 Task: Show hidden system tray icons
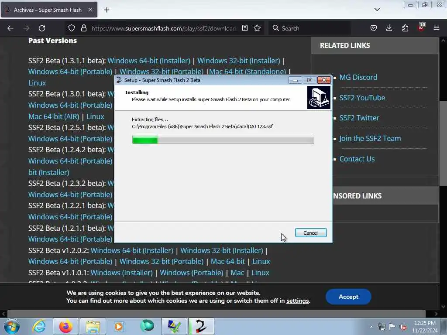(x=371, y=327)
